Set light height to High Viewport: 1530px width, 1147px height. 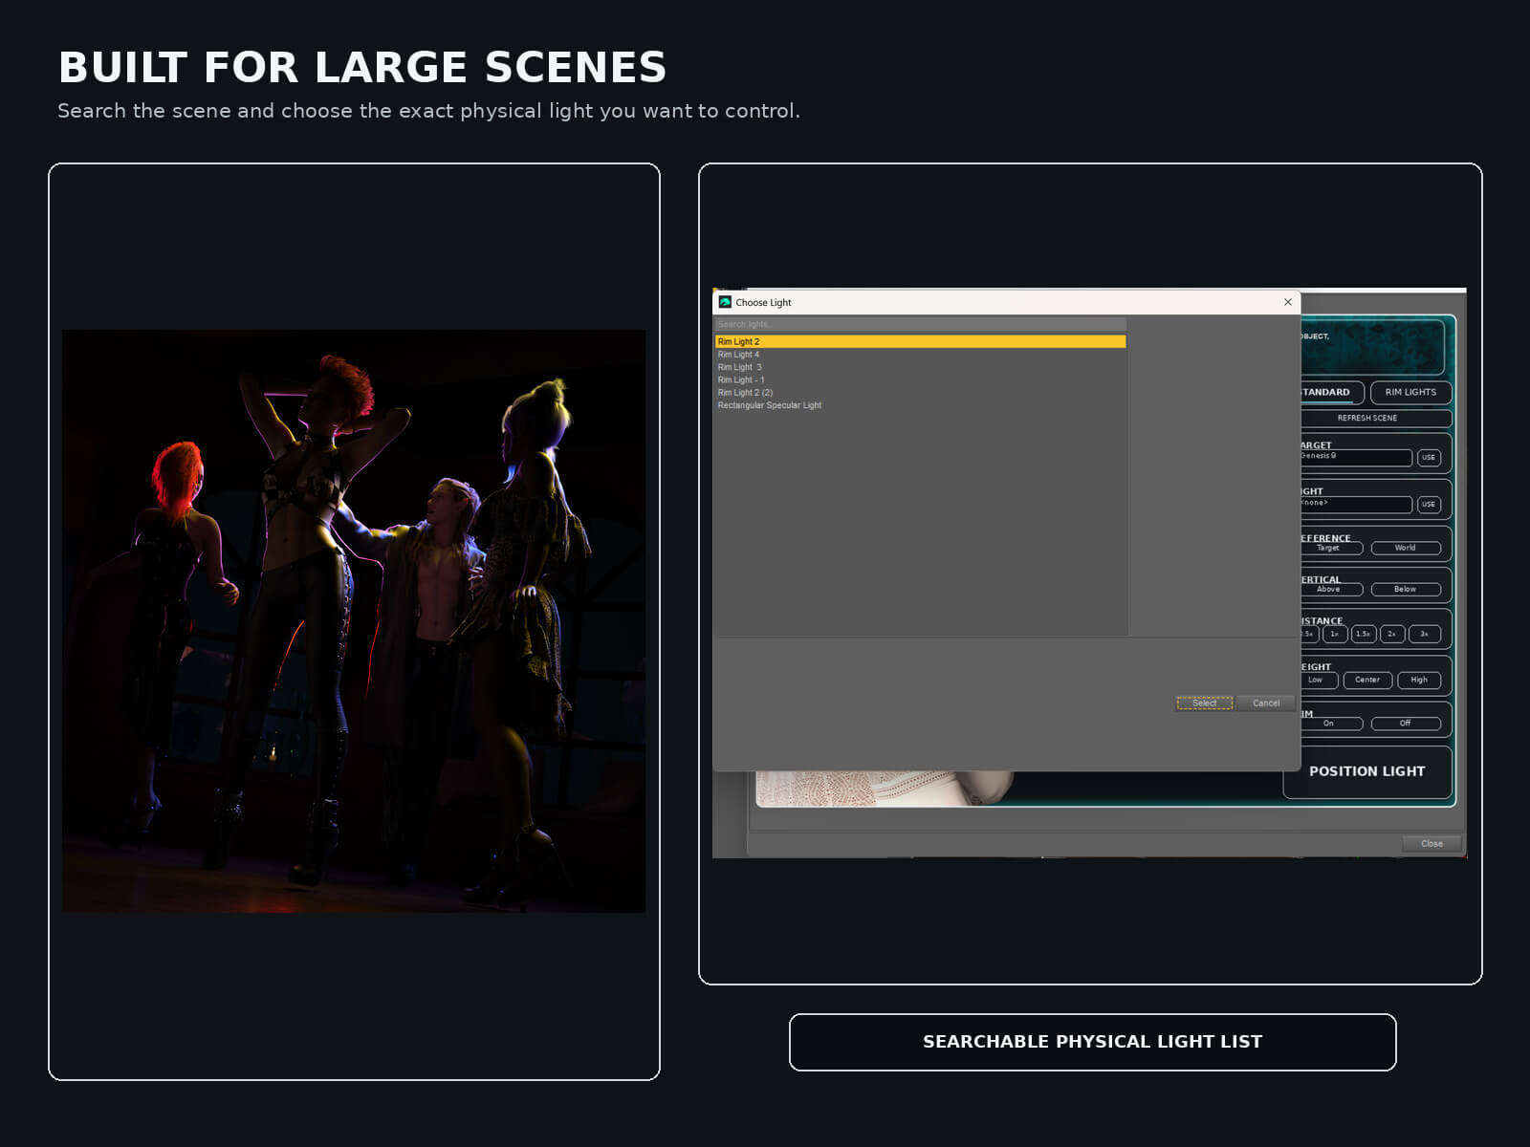pos(1419,680)
